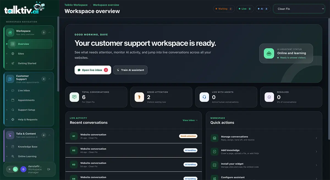The height and width of the screenshot is (180, 330).
Task: Click the Talia & Content sparkle icon
Action: [10, 135]
